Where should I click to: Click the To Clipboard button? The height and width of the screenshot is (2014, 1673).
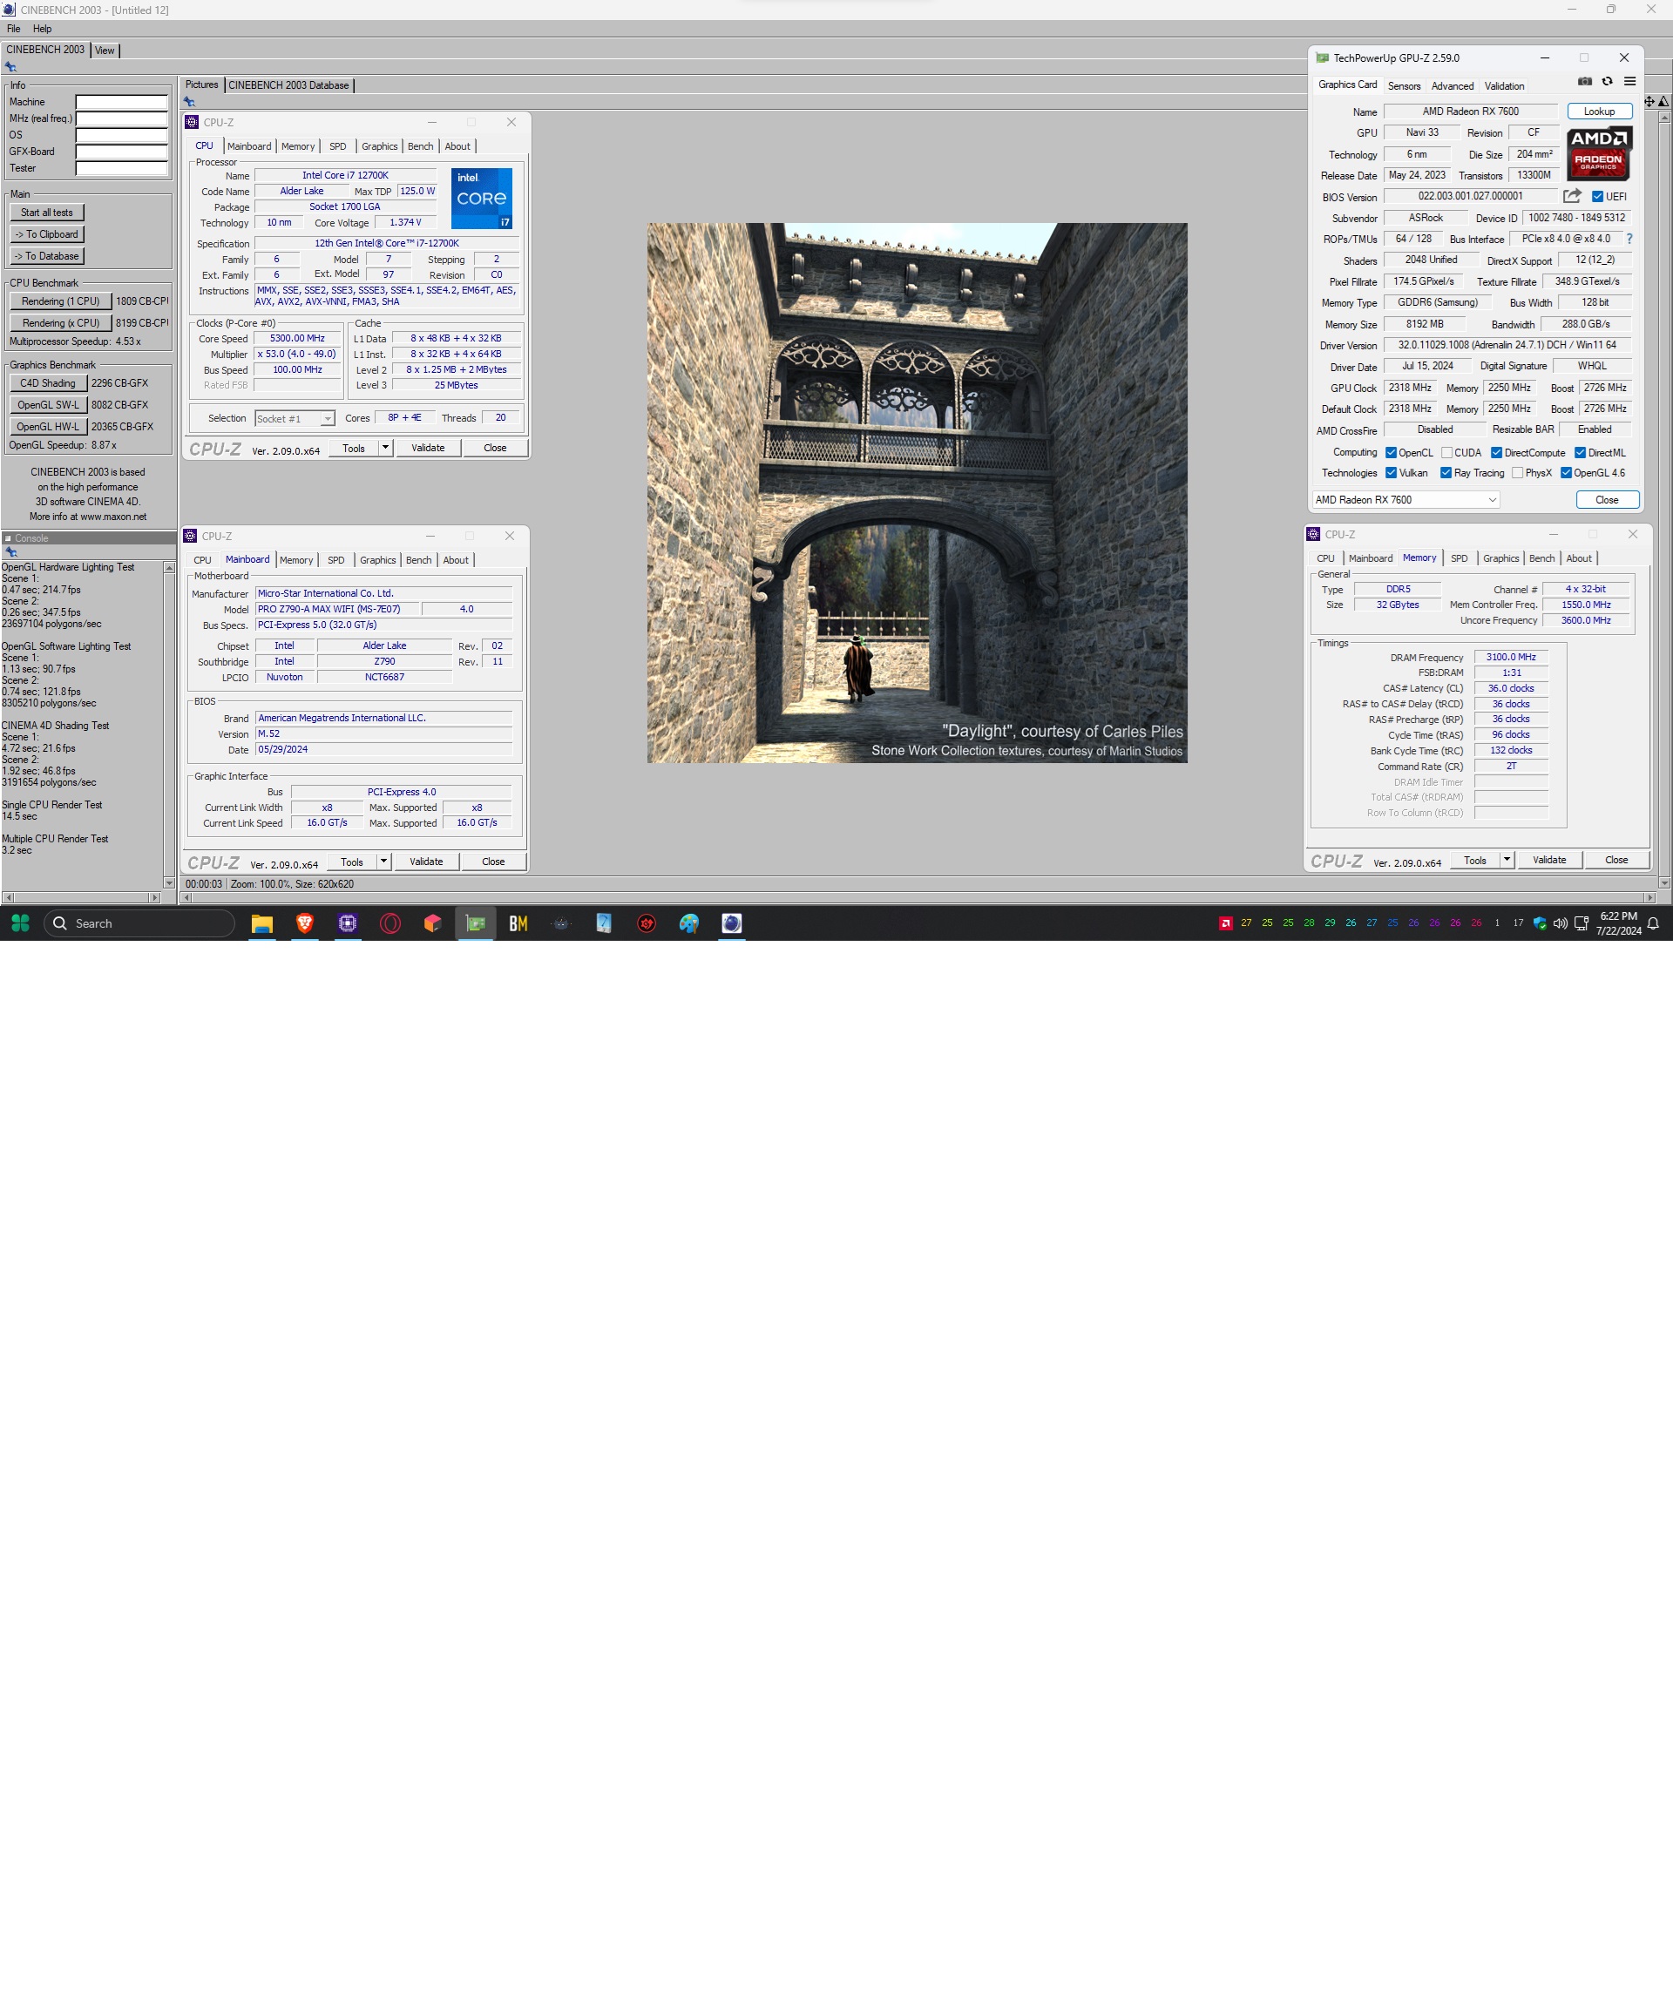[x=47, y=234]
